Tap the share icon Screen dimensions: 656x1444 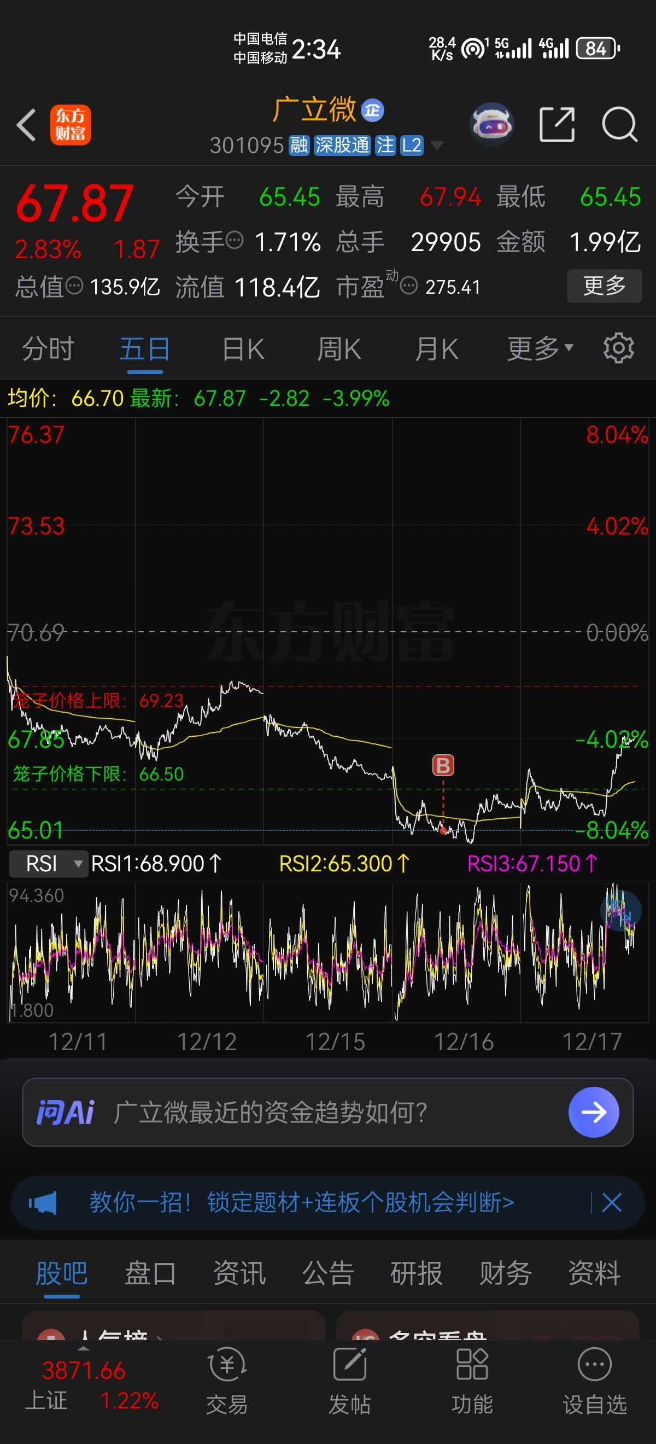(557, 125)
